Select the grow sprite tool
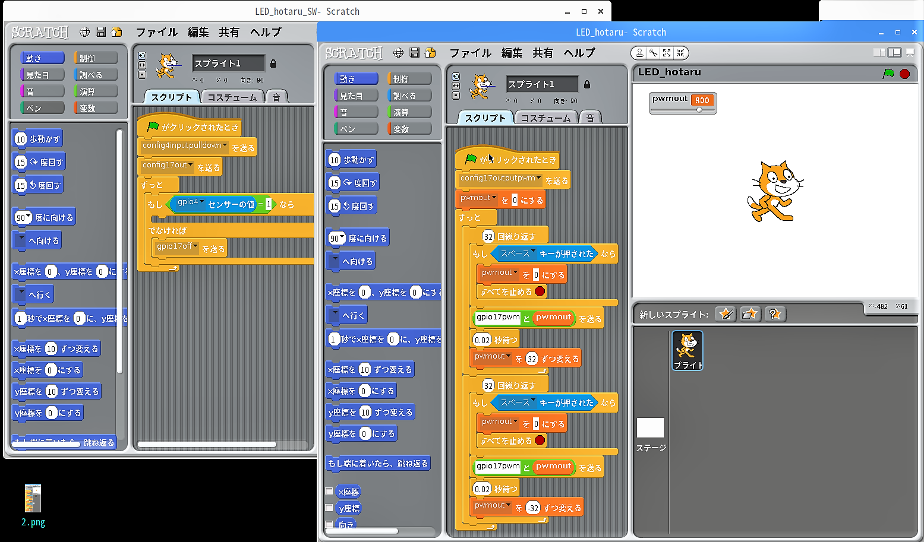Viewport: 924px width, 542px height. [667, 53]
